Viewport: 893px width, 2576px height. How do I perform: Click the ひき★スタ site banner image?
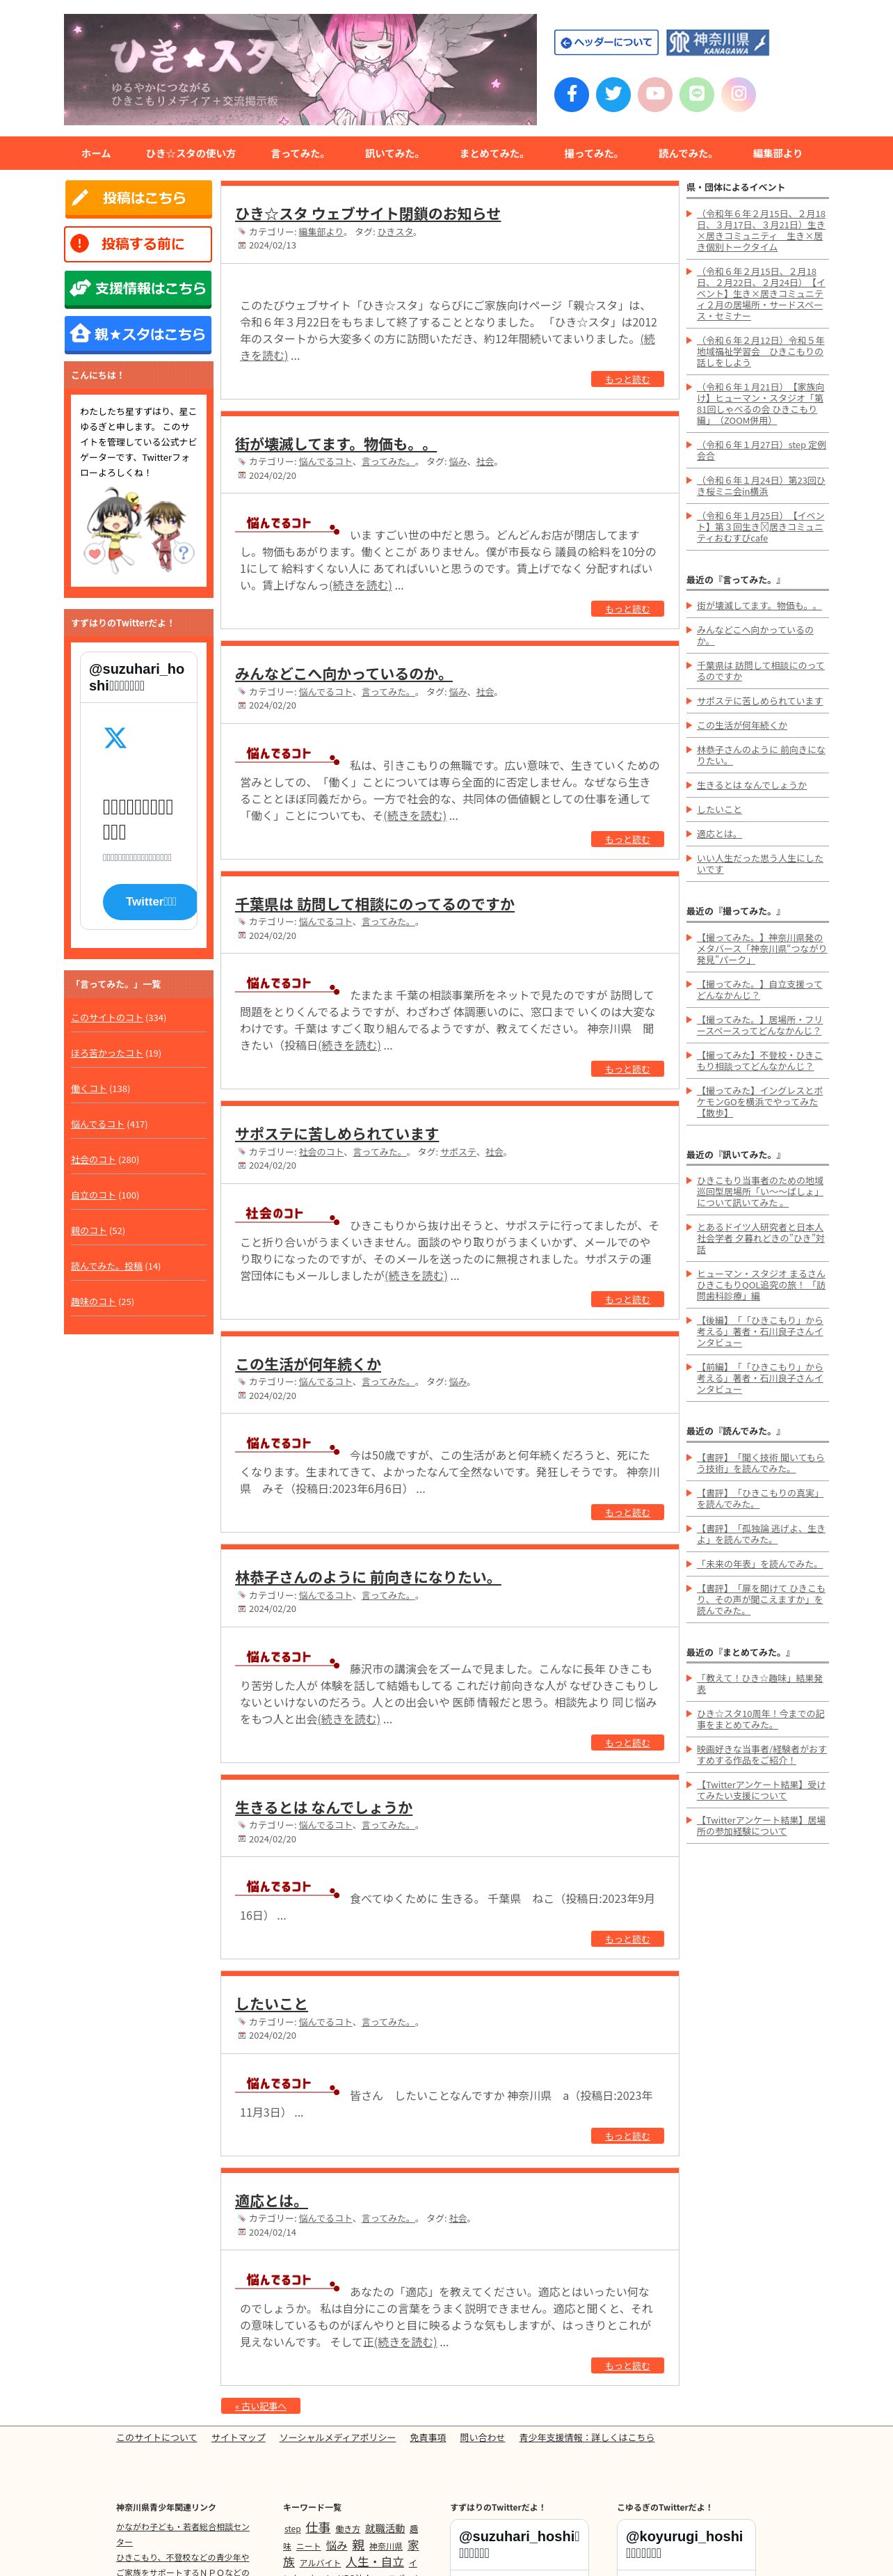pyautogui.click(x=300, y=69)
